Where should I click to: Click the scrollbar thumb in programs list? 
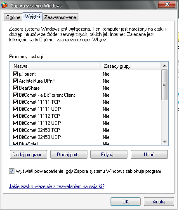click(x=164, y=84)
